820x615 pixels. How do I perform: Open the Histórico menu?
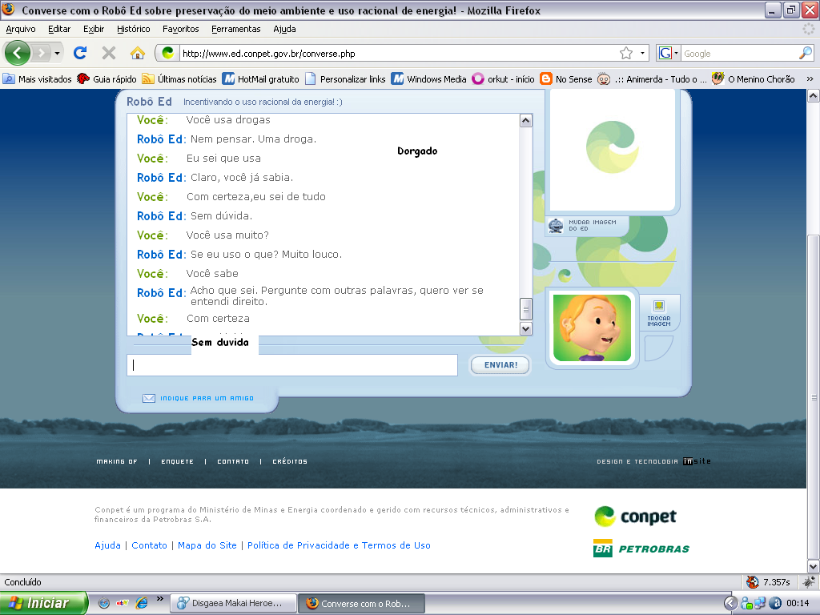click(x=134, y=30)
